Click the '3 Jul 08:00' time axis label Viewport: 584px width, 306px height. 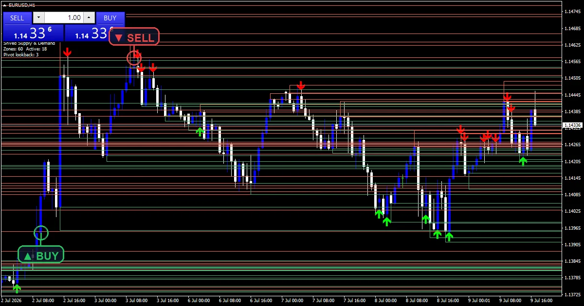click(137, 301)
